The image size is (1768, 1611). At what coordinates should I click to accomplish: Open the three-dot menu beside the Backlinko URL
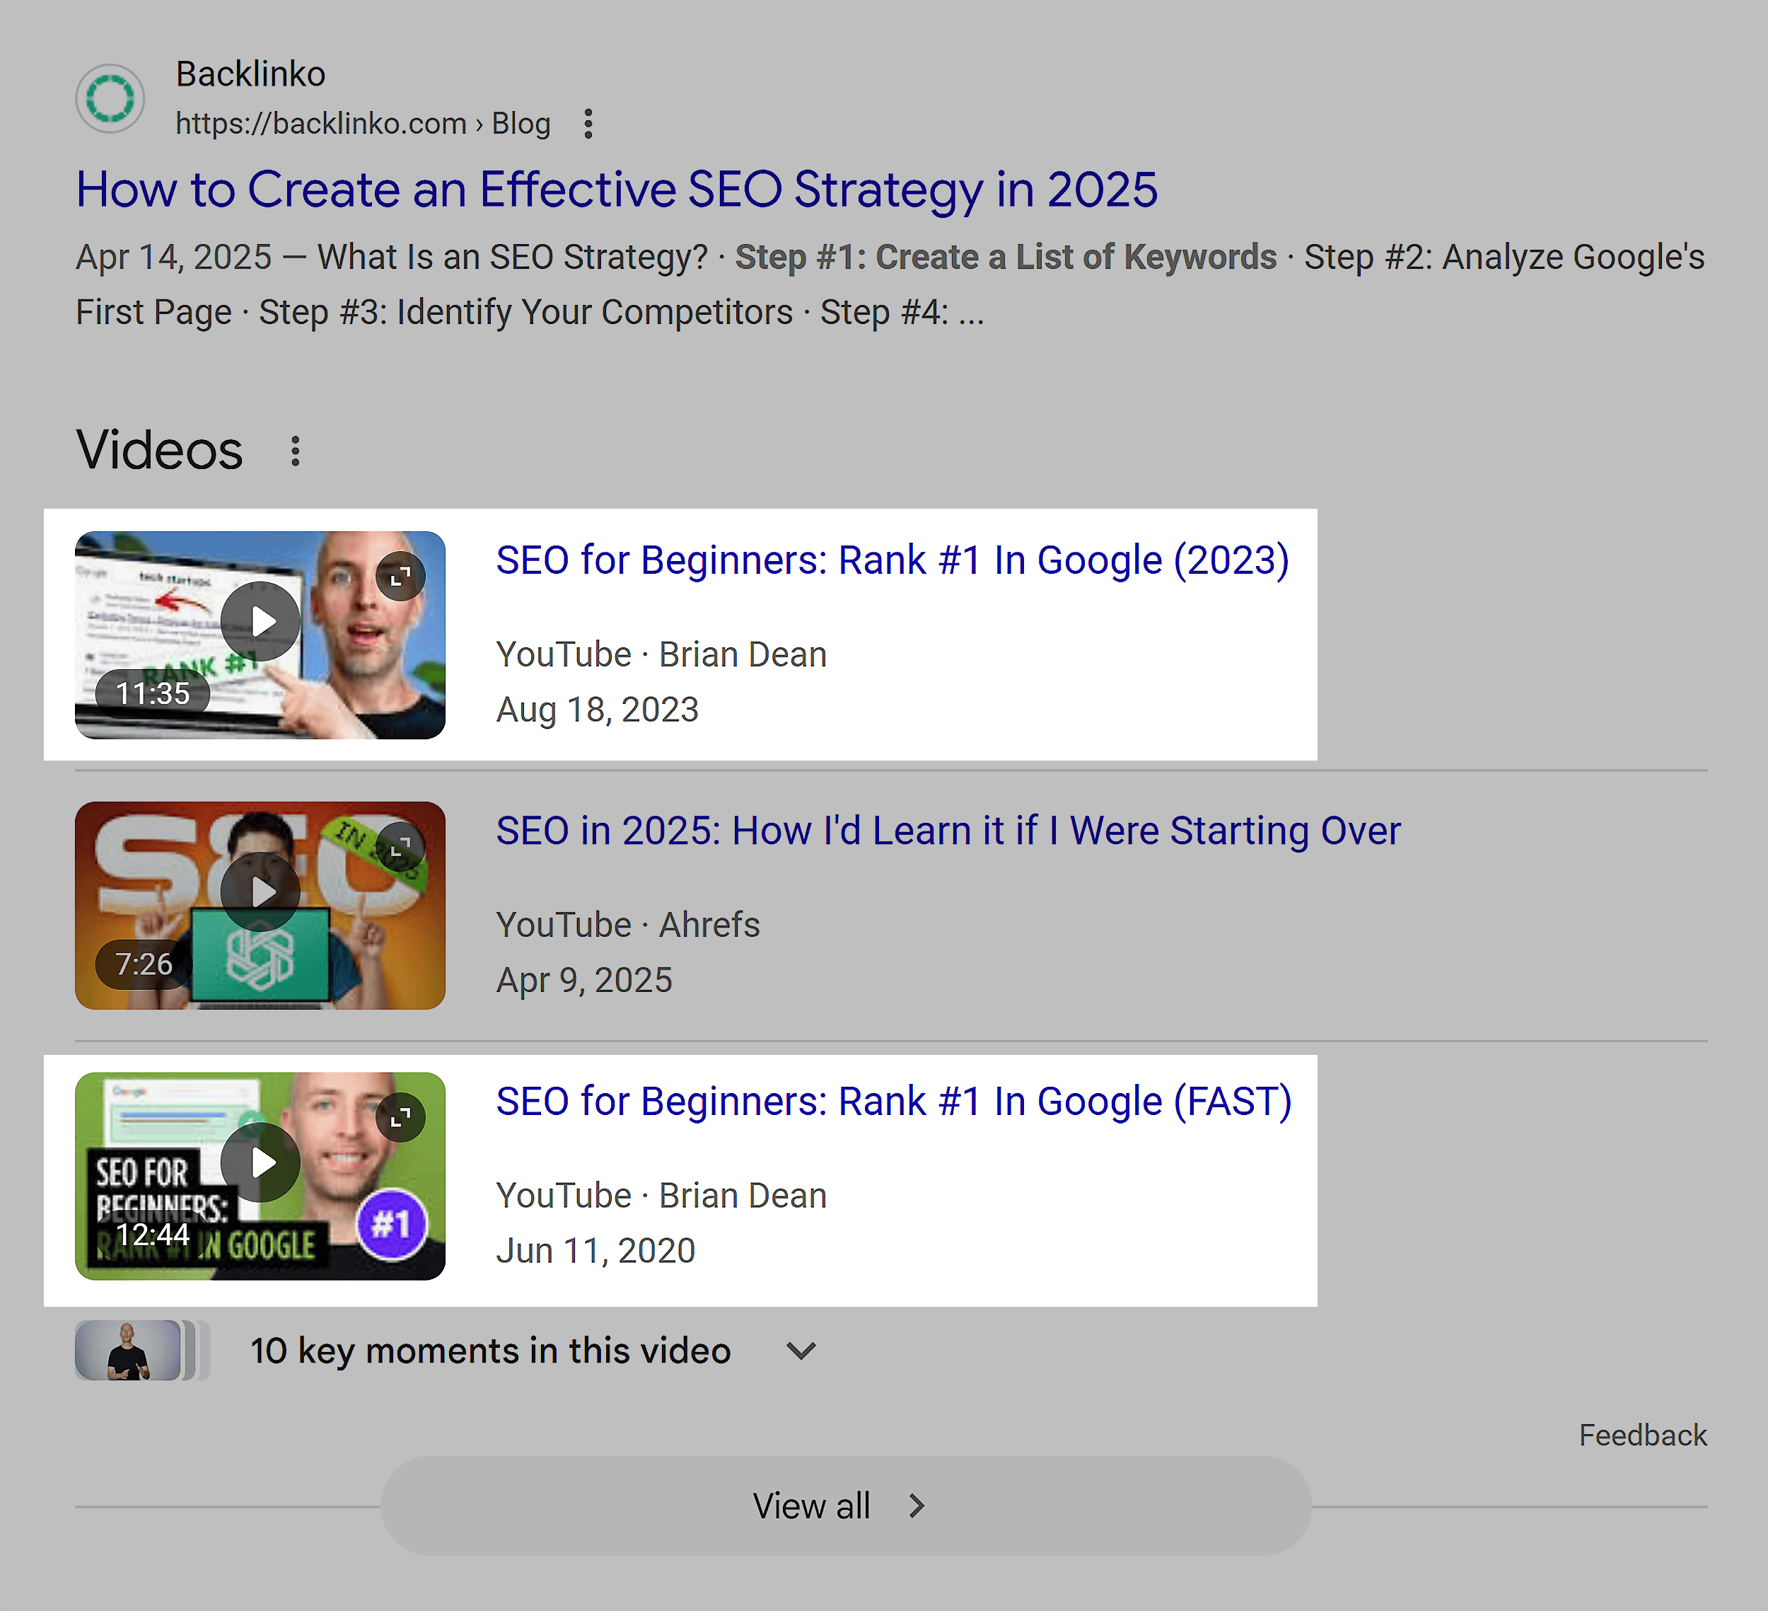click(x=588, y=124)
